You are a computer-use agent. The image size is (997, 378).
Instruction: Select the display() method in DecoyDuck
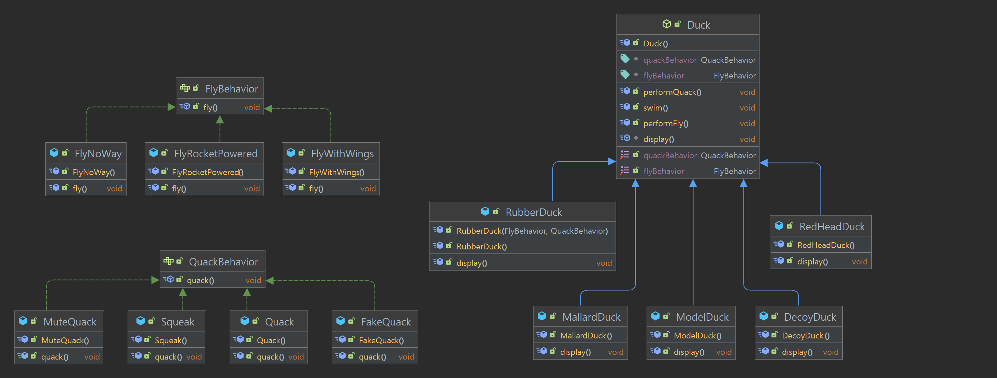(797, 352)
